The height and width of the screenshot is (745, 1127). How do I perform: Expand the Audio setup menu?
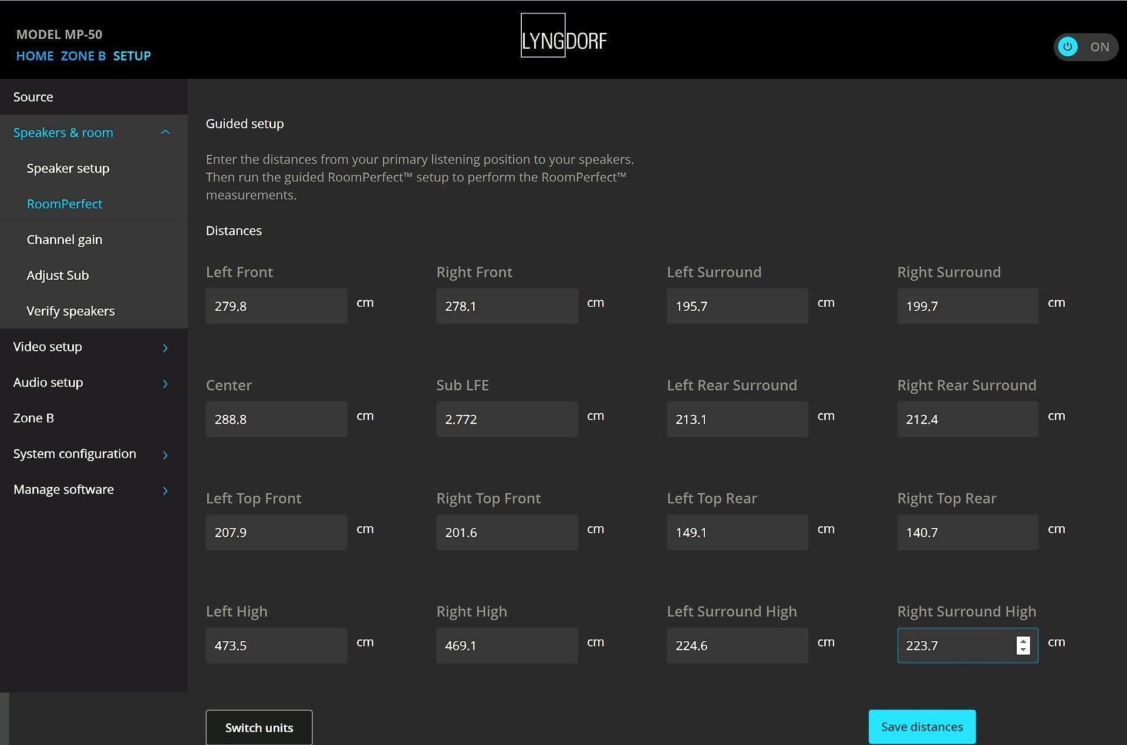165,384
